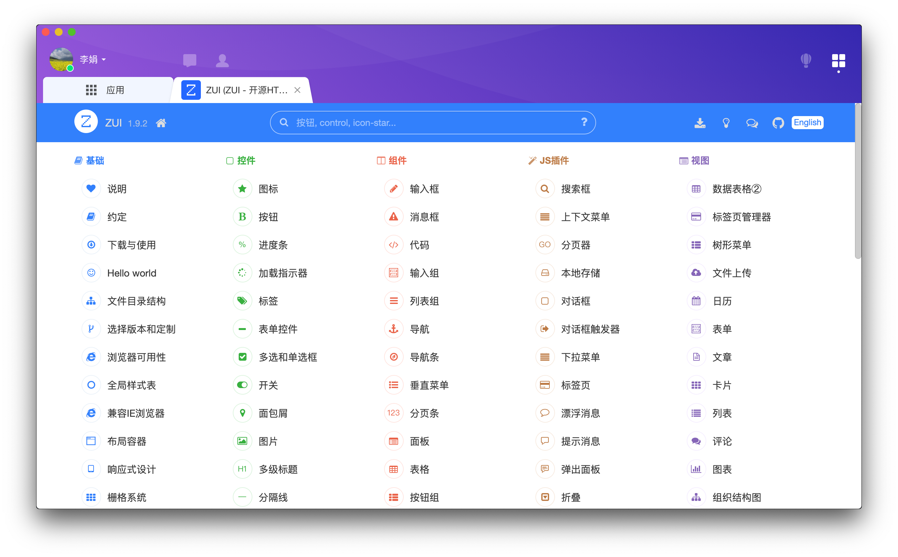The height and width of the screenshot is (557, 898).
Task: Open the 开关 switch component entry
Action: click(x=268, y=385)
